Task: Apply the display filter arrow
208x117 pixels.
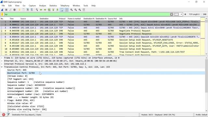Action: pyautogui.click(x=176, y=14)
